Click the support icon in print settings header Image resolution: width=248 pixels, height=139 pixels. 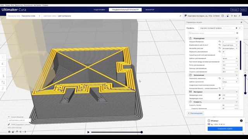coord(228,16)
